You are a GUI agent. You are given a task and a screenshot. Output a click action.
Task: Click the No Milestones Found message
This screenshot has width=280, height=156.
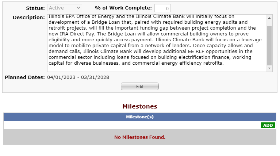(x=140, y=137)
